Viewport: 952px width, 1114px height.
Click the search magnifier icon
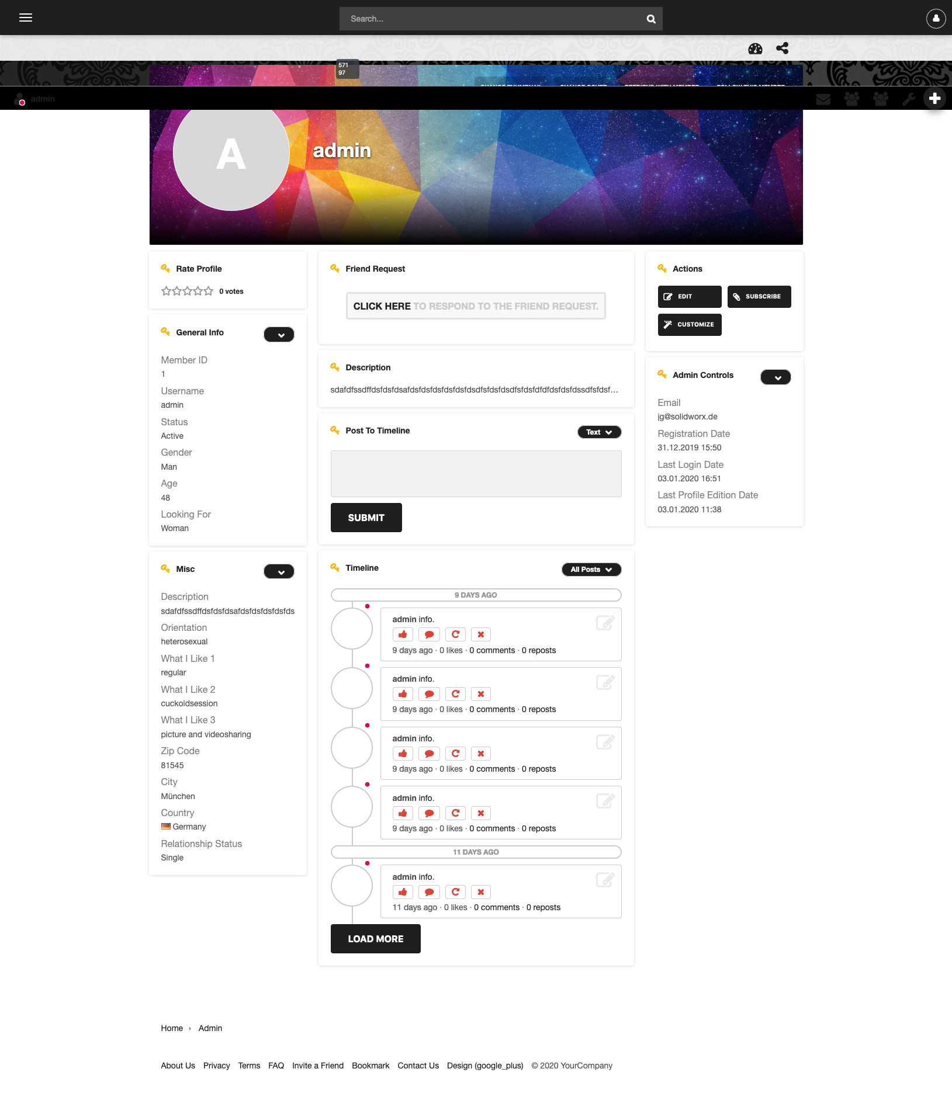coord(650,19)
